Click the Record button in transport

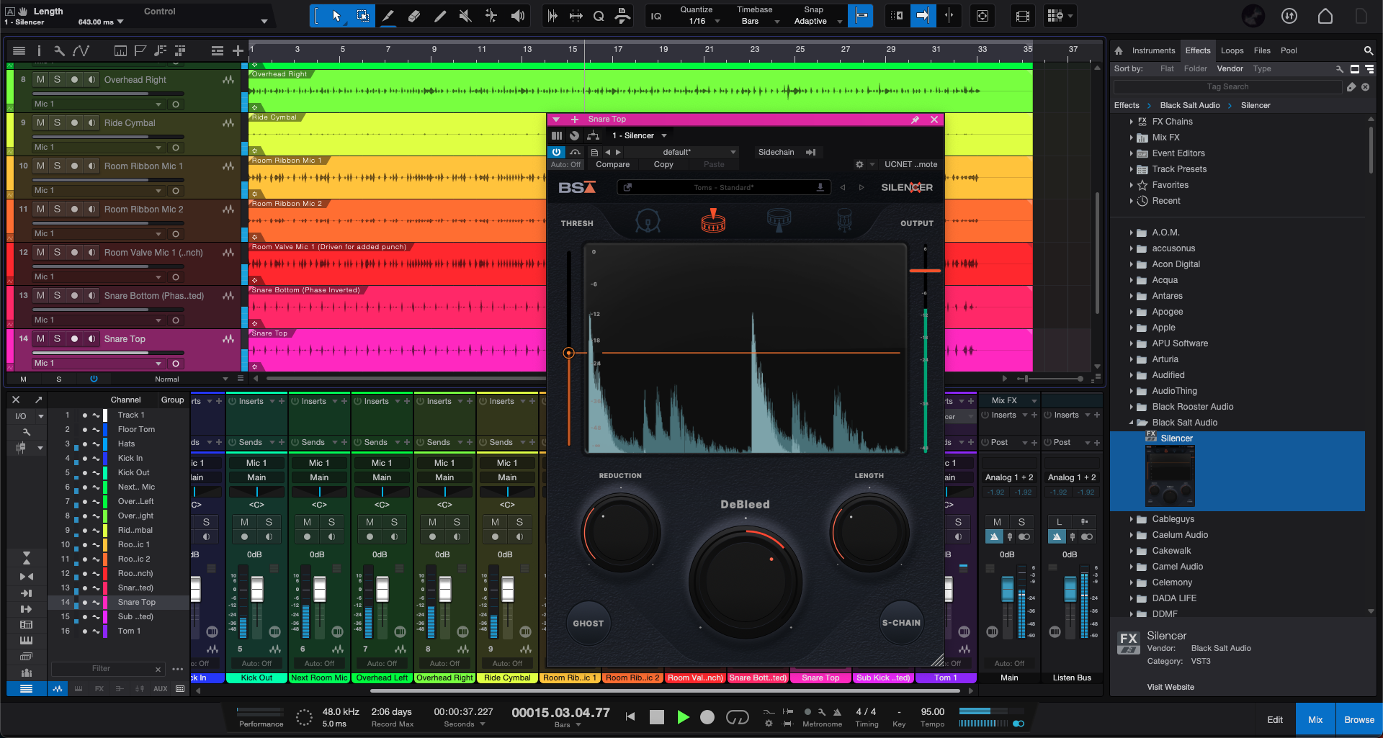pyautogui.click(x=707, y=717)
